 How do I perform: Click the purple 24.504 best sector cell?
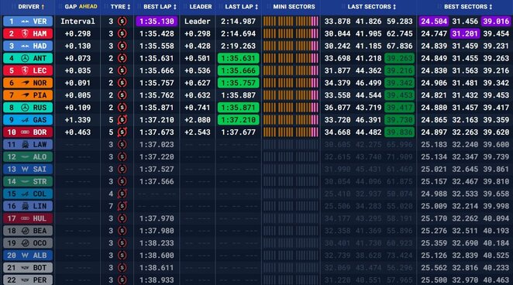434,22
